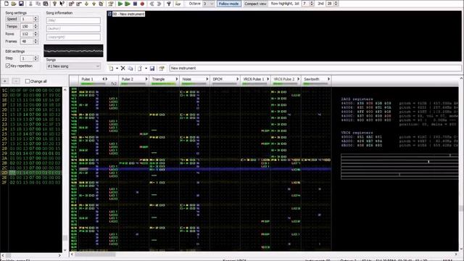This screenshot has width=464, height=261.
Task: Open the Songs dropdown '#1 New song'
Action: pyautogui.click(x=73, y=66)
